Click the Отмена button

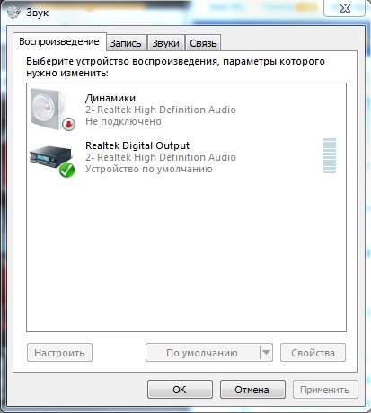252,390
